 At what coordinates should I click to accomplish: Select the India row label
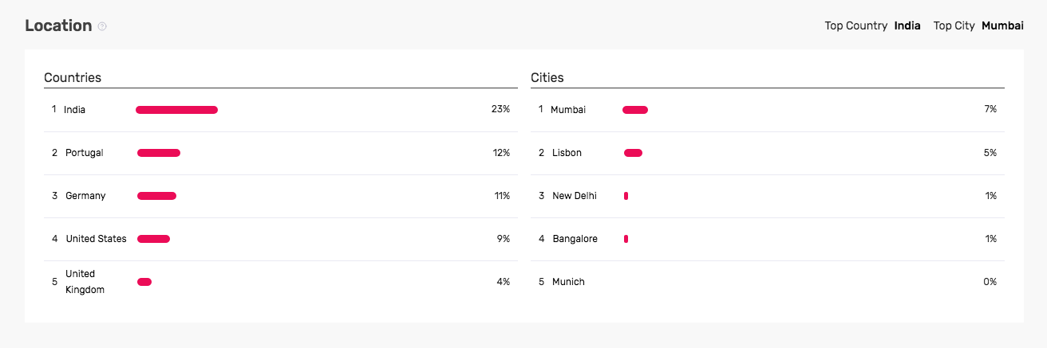pyautogui.click(x=74, y=110)
